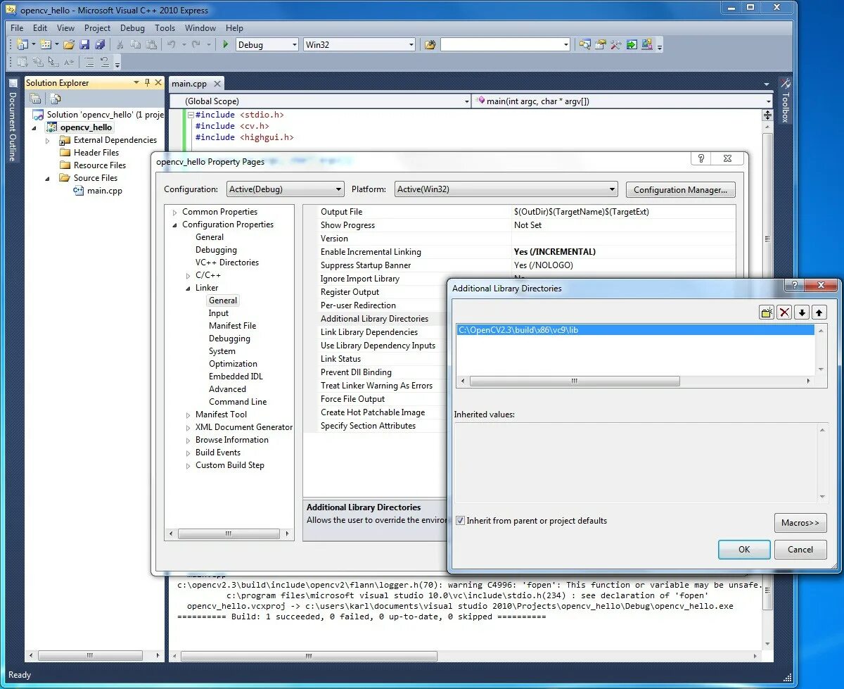The width and height of the screenshot is (844, 689).
Task: Click the Enable Incremental Linking property
Action: pyautogui.click(x=371, y=252)
